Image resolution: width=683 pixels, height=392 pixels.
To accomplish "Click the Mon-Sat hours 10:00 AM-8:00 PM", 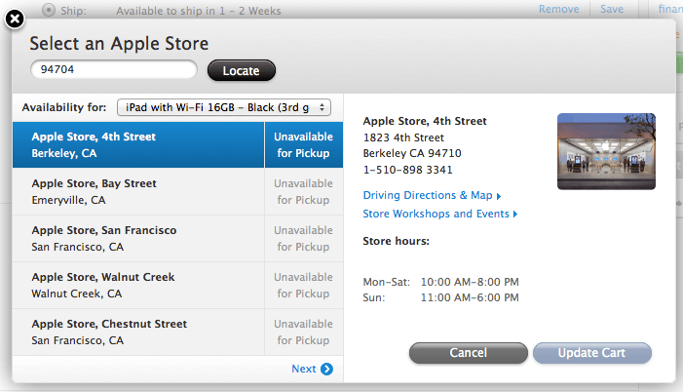I will [470, 282].
